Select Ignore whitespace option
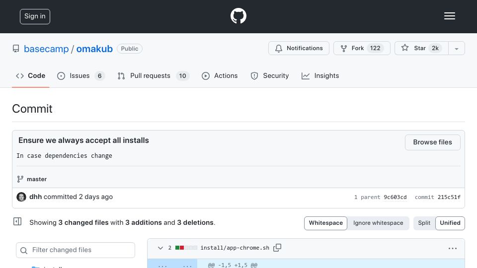The width and height of the screenshot is (477, 268). point(378,223)
